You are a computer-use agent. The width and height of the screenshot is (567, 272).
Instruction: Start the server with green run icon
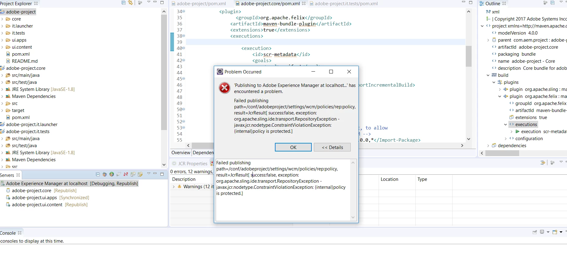[112, 174]
